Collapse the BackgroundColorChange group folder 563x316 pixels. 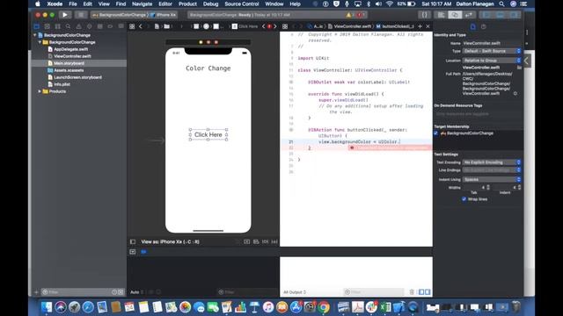pos(40,42)
